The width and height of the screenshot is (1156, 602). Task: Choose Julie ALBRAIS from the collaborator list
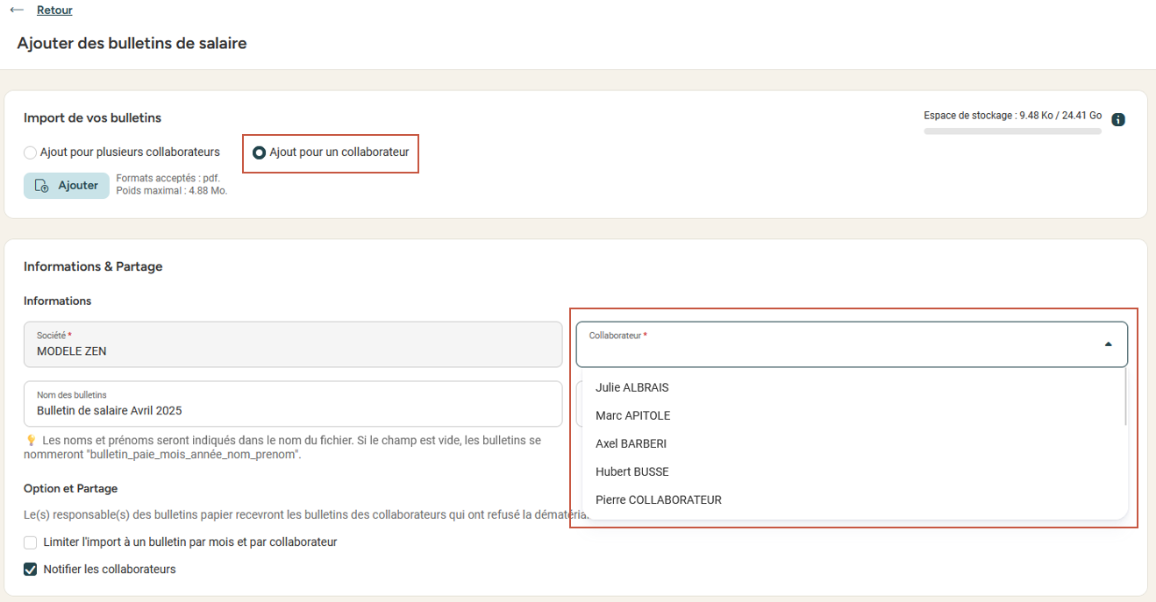pos(632,387)
